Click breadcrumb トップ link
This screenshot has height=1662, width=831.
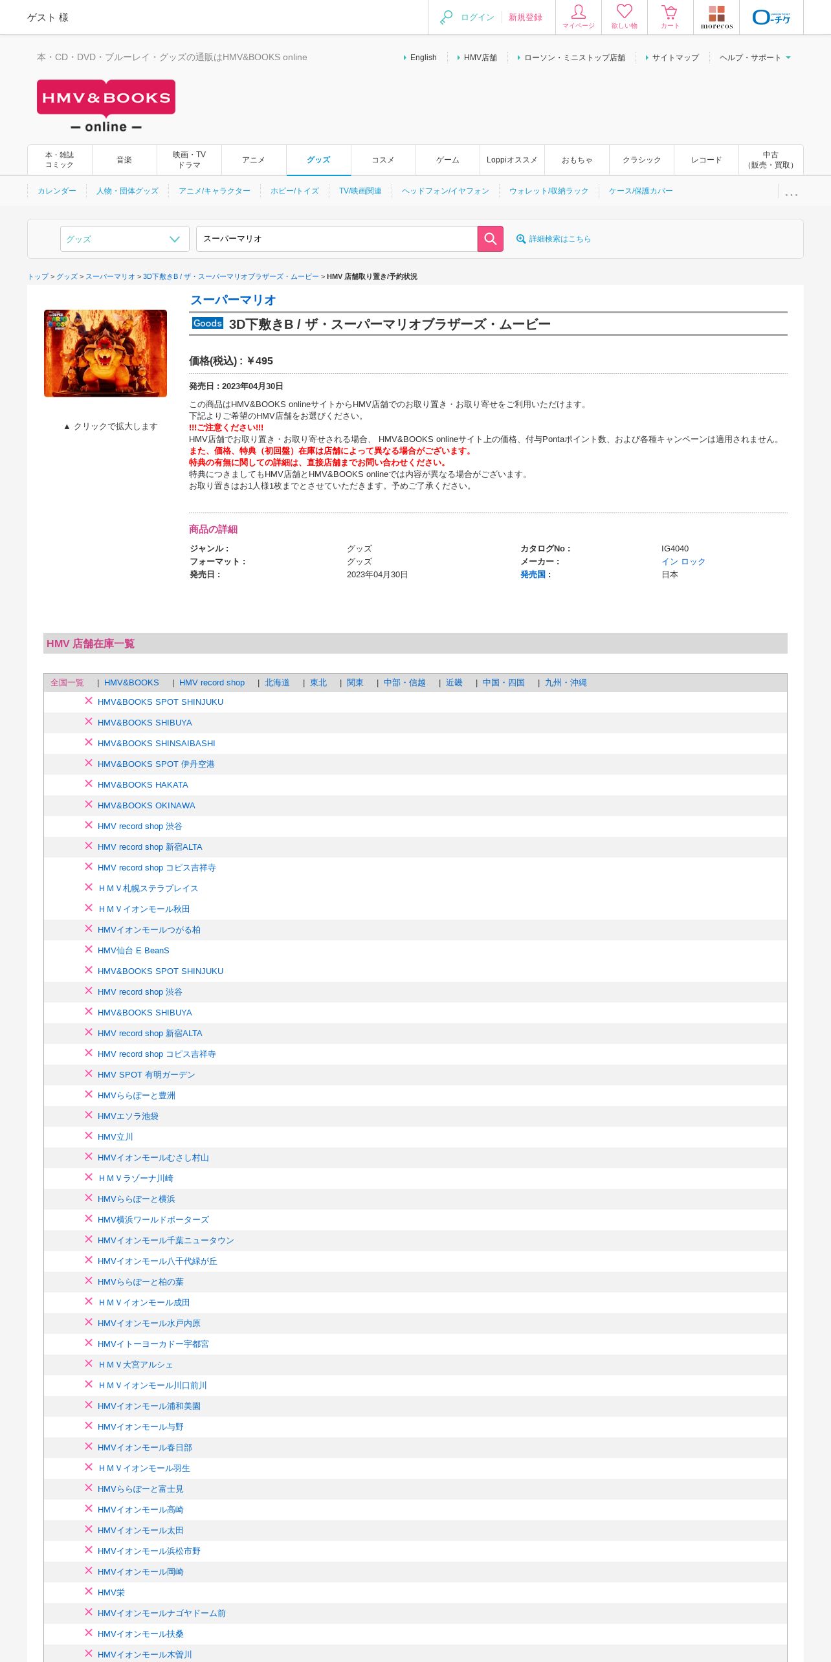(x=38, y=276)
